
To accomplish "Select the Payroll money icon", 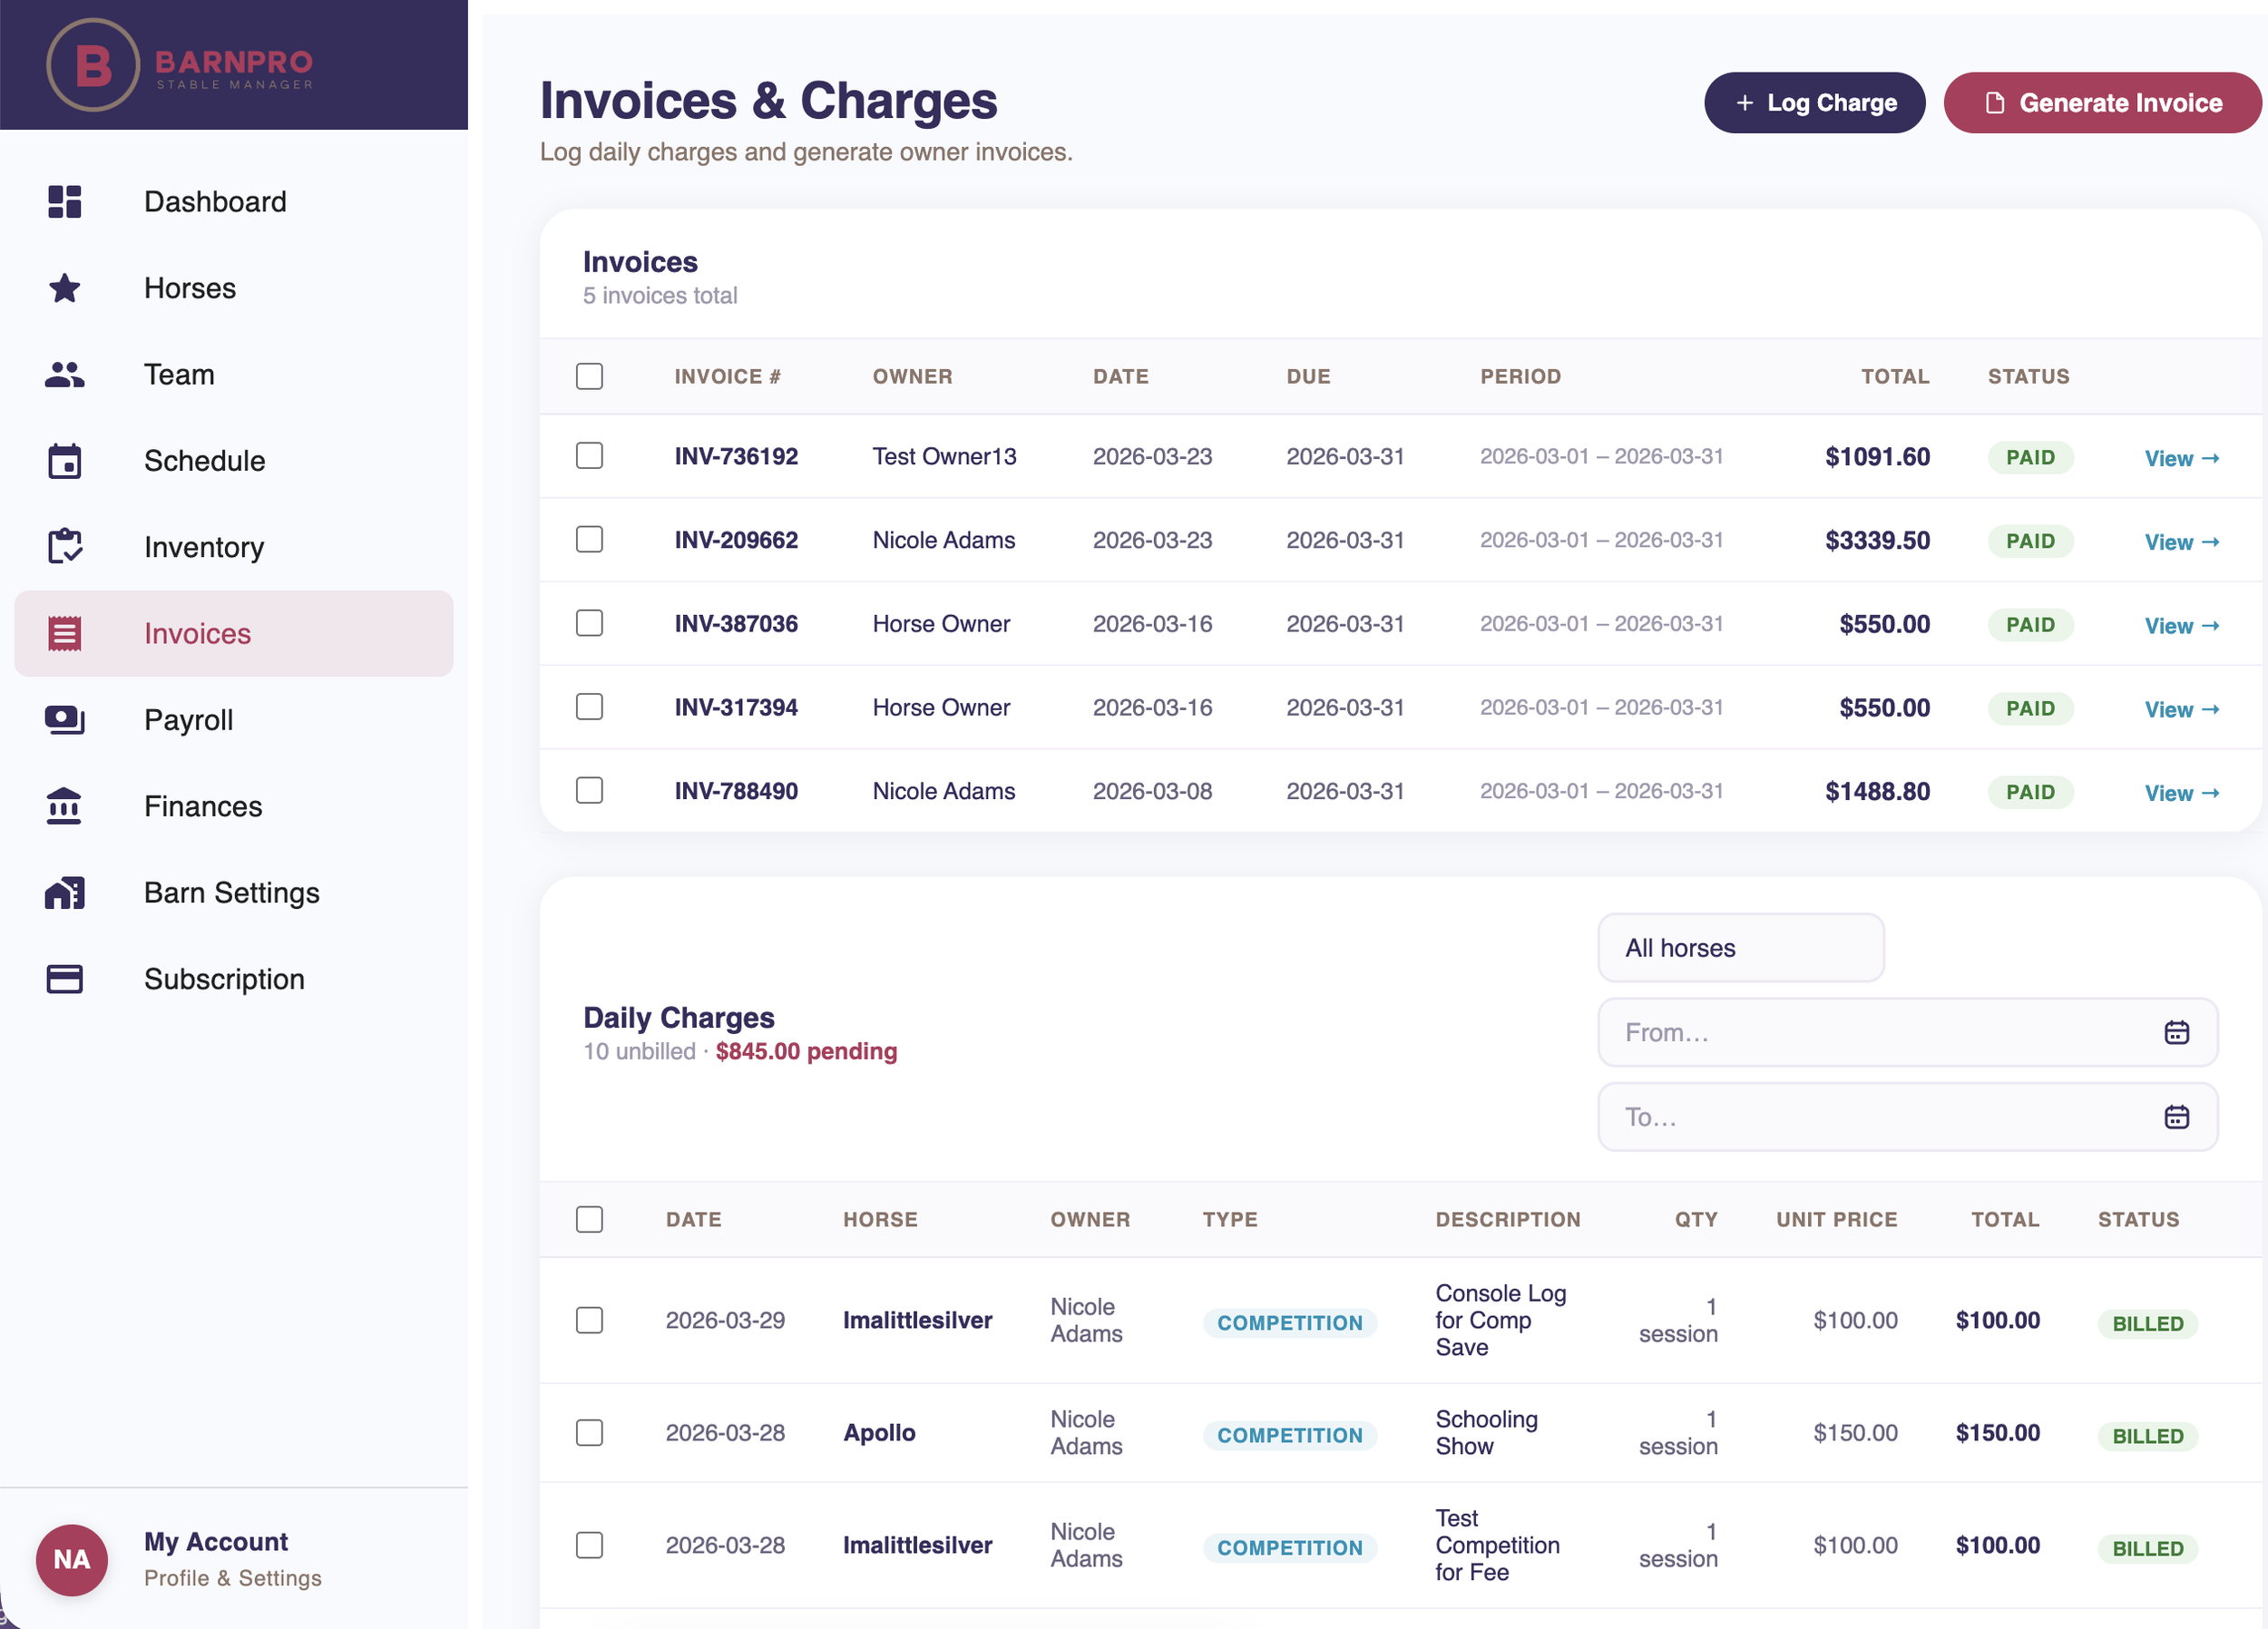I will pyautogui.click(x=64, y=719).
